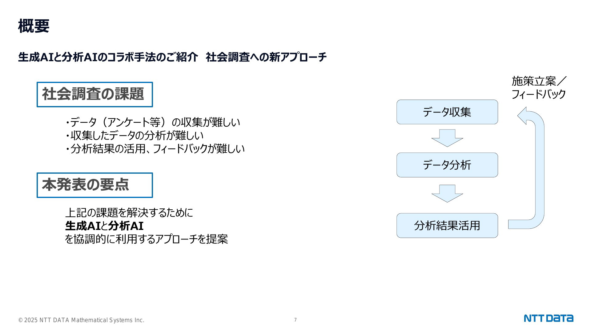Click the line を協調的に利用するアプローチを提案

[147, 239]
